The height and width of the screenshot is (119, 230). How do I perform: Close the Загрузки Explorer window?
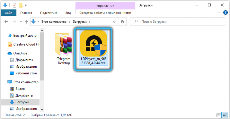(x=222, y=5)
